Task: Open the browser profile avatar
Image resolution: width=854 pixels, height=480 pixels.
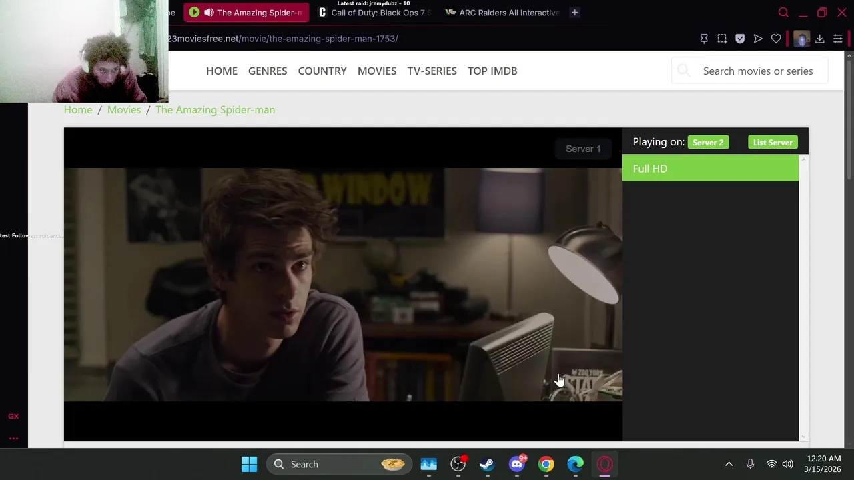Action: coord(801,39)
